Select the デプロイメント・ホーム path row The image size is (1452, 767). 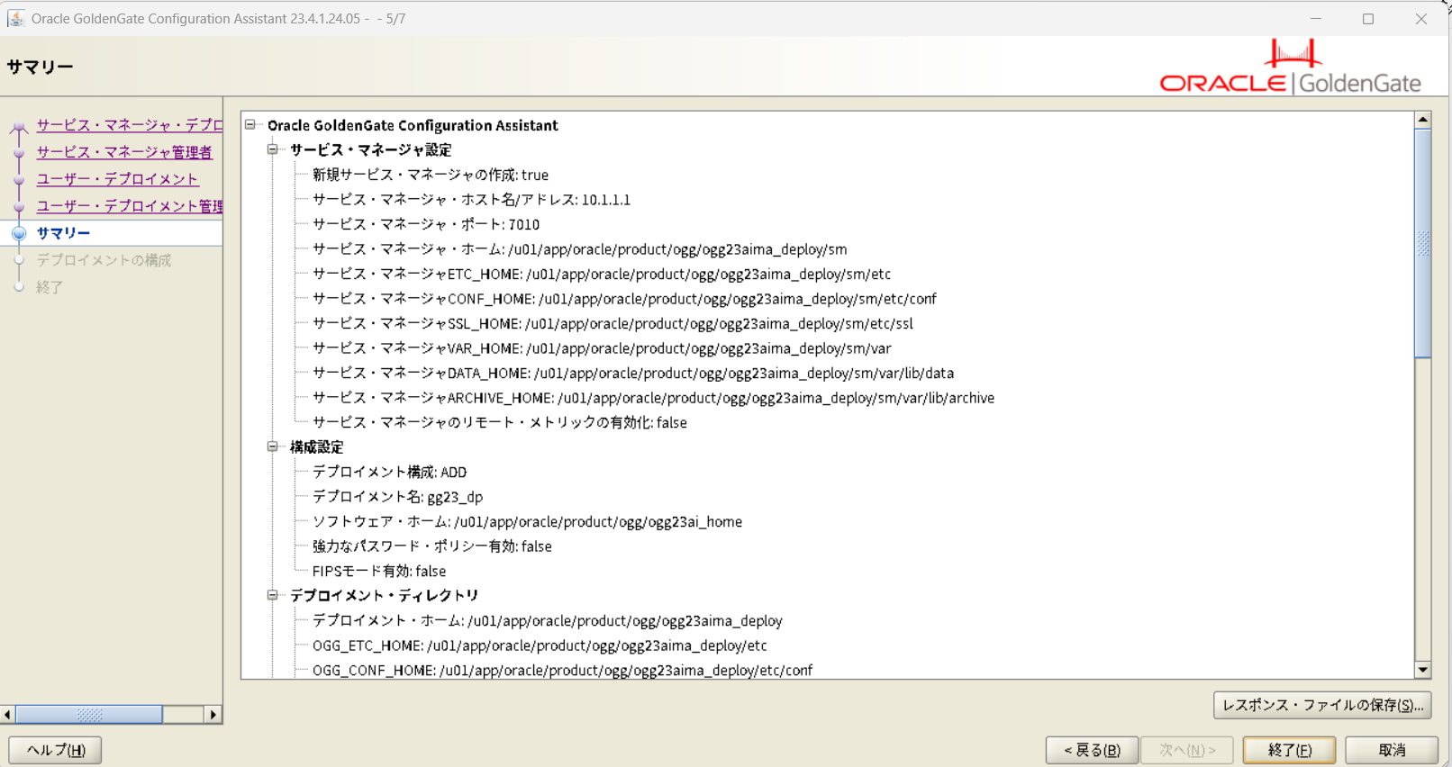[x=548, y=620]
